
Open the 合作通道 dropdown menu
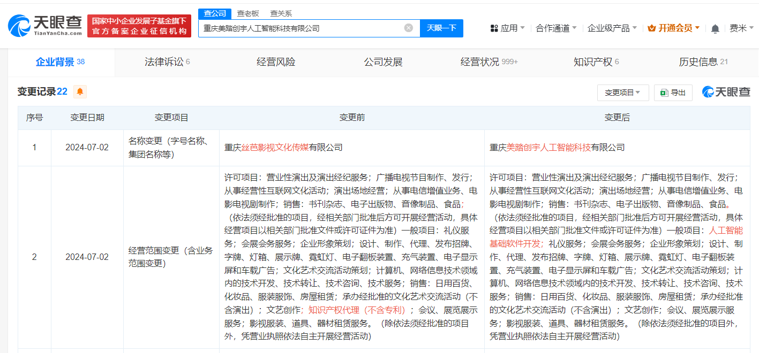[556, 28]
